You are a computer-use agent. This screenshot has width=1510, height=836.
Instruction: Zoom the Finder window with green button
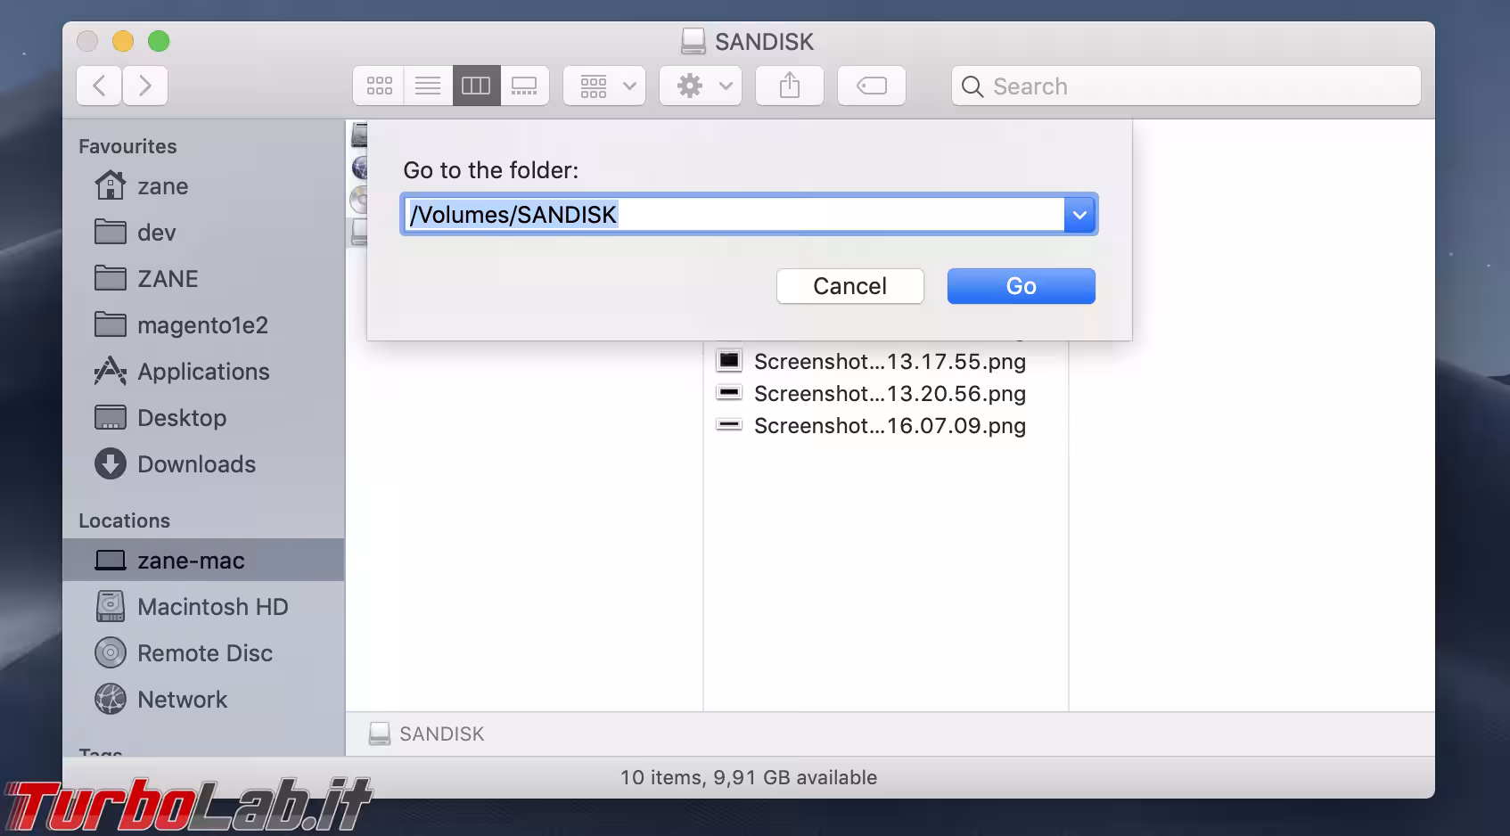[x=159, y=41]
